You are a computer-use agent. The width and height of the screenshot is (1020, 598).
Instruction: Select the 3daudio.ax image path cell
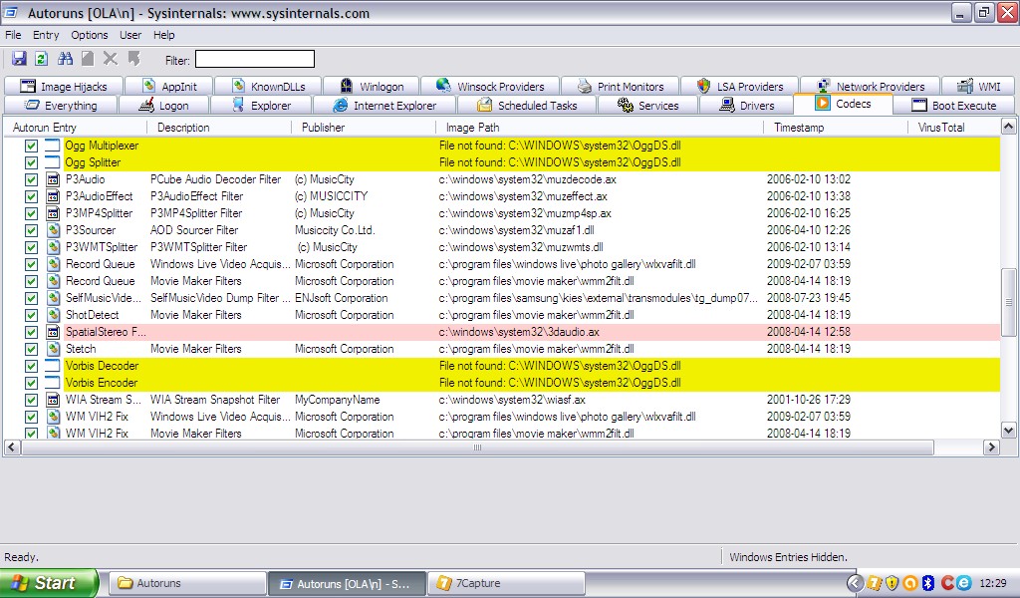519,332
